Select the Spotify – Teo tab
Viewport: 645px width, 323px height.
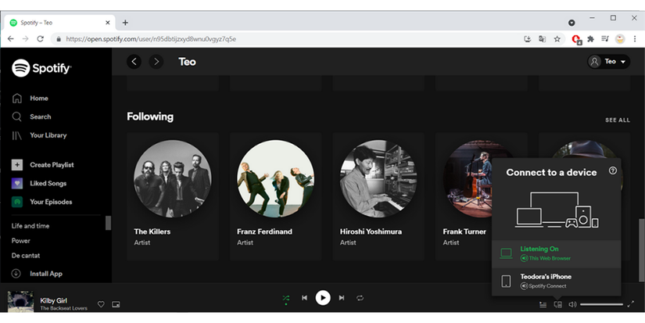tap(60, 23)
